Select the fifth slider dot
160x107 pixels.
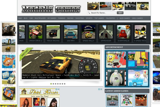tap(60, 84)
